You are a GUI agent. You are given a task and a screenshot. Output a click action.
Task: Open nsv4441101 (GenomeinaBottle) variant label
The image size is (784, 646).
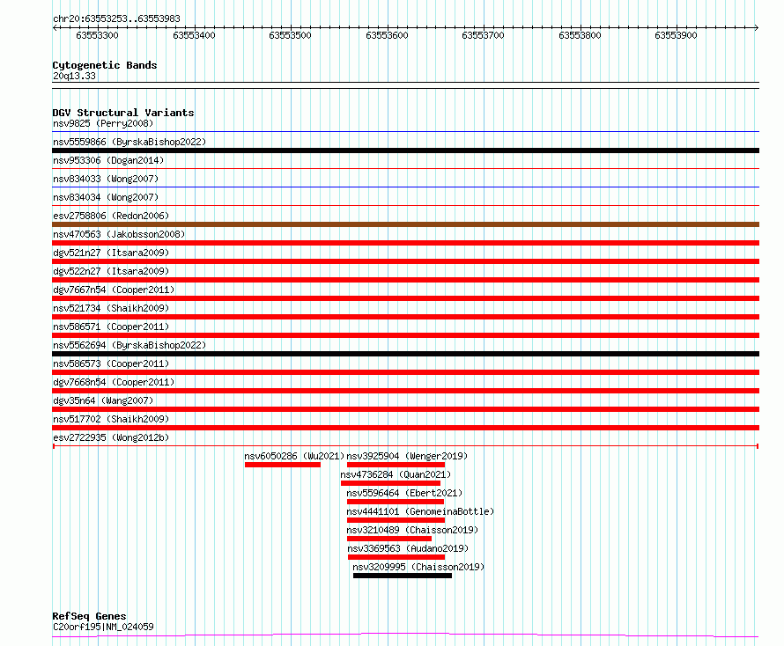(420, 511)
